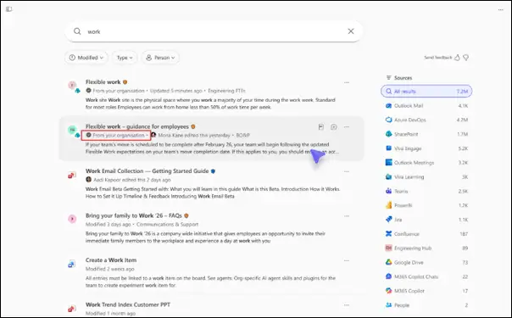The width and height of the screenshot is (512, 318).
Task: Filter results by SharePoint source
Action: [x=426, y=134]
